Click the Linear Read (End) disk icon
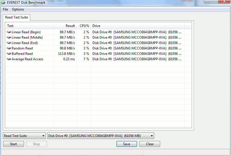 (9, 43)
